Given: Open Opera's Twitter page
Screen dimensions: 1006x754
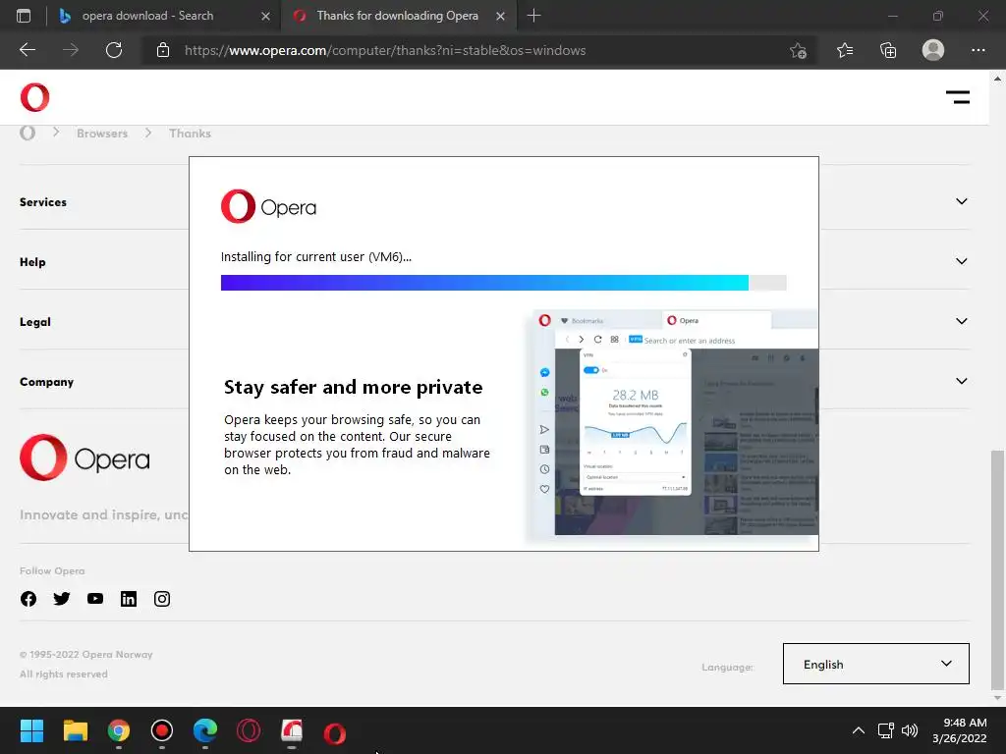Looking at the screenshot, I should [x=62, y=599].
